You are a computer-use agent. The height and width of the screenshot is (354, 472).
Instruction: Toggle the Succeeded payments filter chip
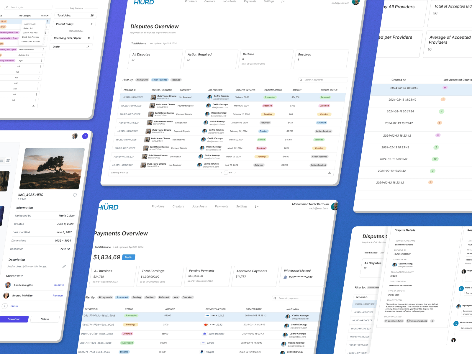click(122, 297)
